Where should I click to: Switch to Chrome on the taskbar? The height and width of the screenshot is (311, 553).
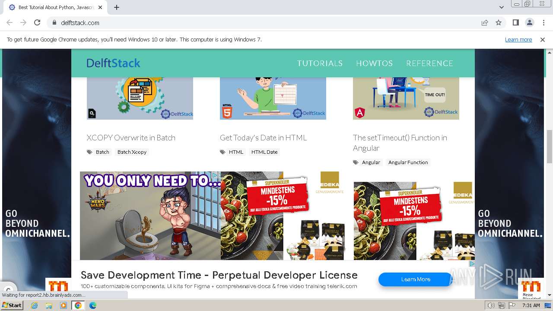point(78,305)
